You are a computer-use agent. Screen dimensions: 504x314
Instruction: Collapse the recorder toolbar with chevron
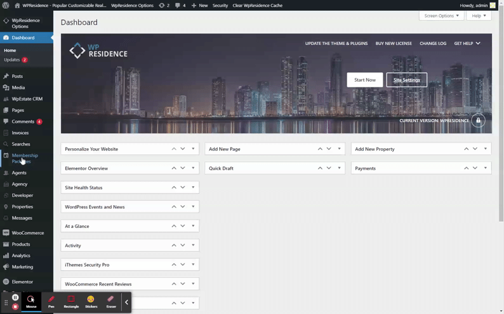tap(127, 302)
